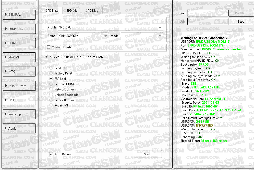Expand the MTK sidebar section
The width and height of the screenshot is (254, 170).
(x=19, y=72)
